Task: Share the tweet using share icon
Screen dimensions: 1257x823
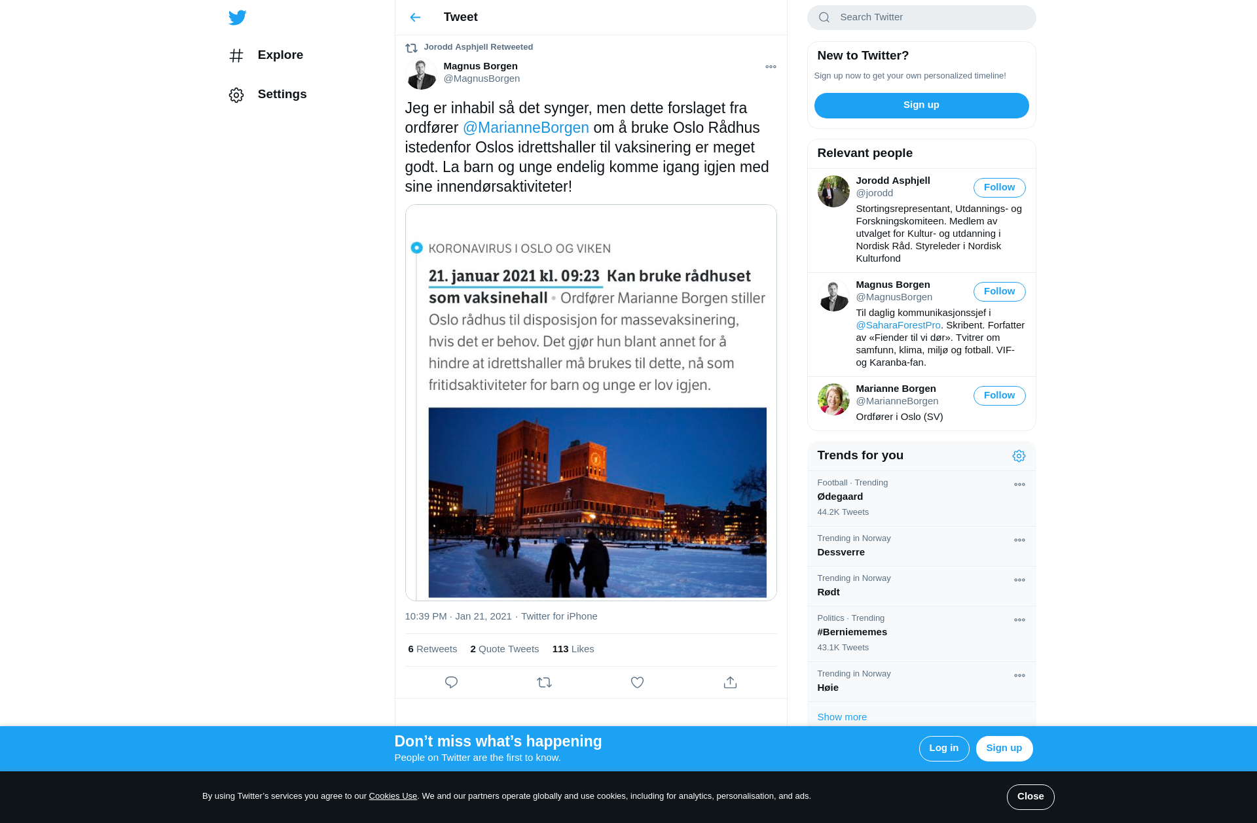Action: tap(730, 682)
